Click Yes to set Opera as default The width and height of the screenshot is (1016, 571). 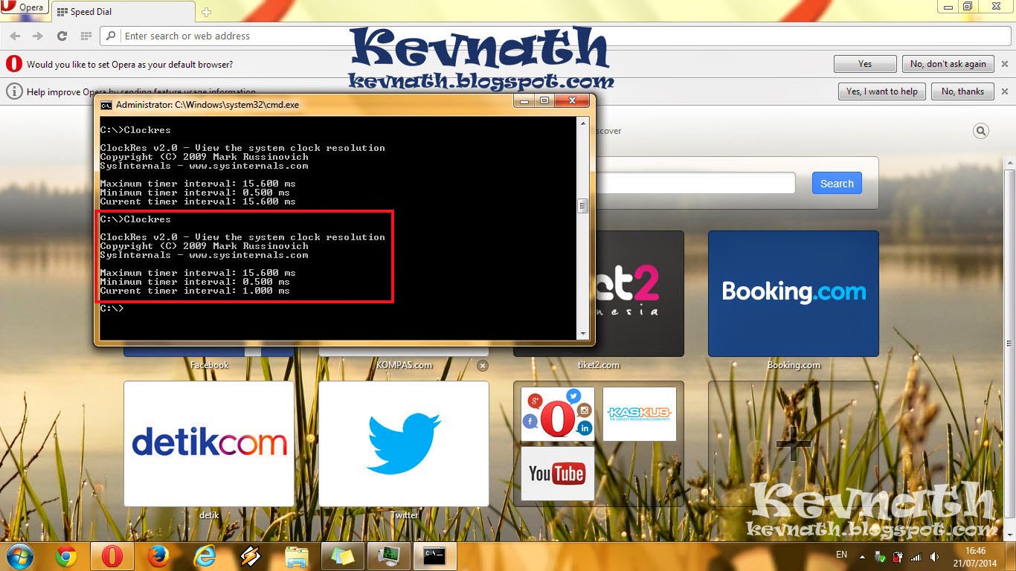tap(865, 64)
